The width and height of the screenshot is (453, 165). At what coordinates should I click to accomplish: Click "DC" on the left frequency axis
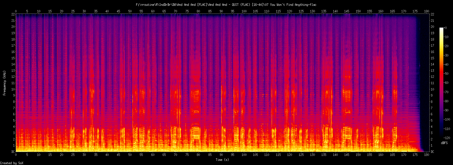[13, 152]
